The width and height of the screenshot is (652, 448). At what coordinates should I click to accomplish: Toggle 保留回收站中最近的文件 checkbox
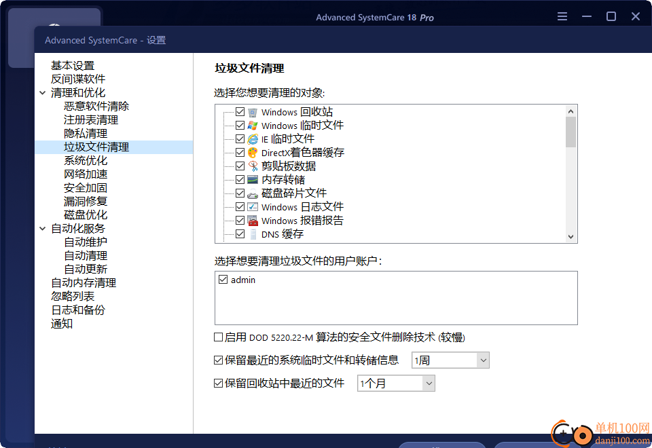pos(218,383)
